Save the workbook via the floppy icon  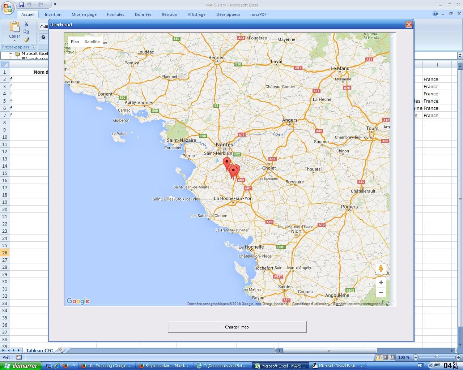(x=21, y=5)
